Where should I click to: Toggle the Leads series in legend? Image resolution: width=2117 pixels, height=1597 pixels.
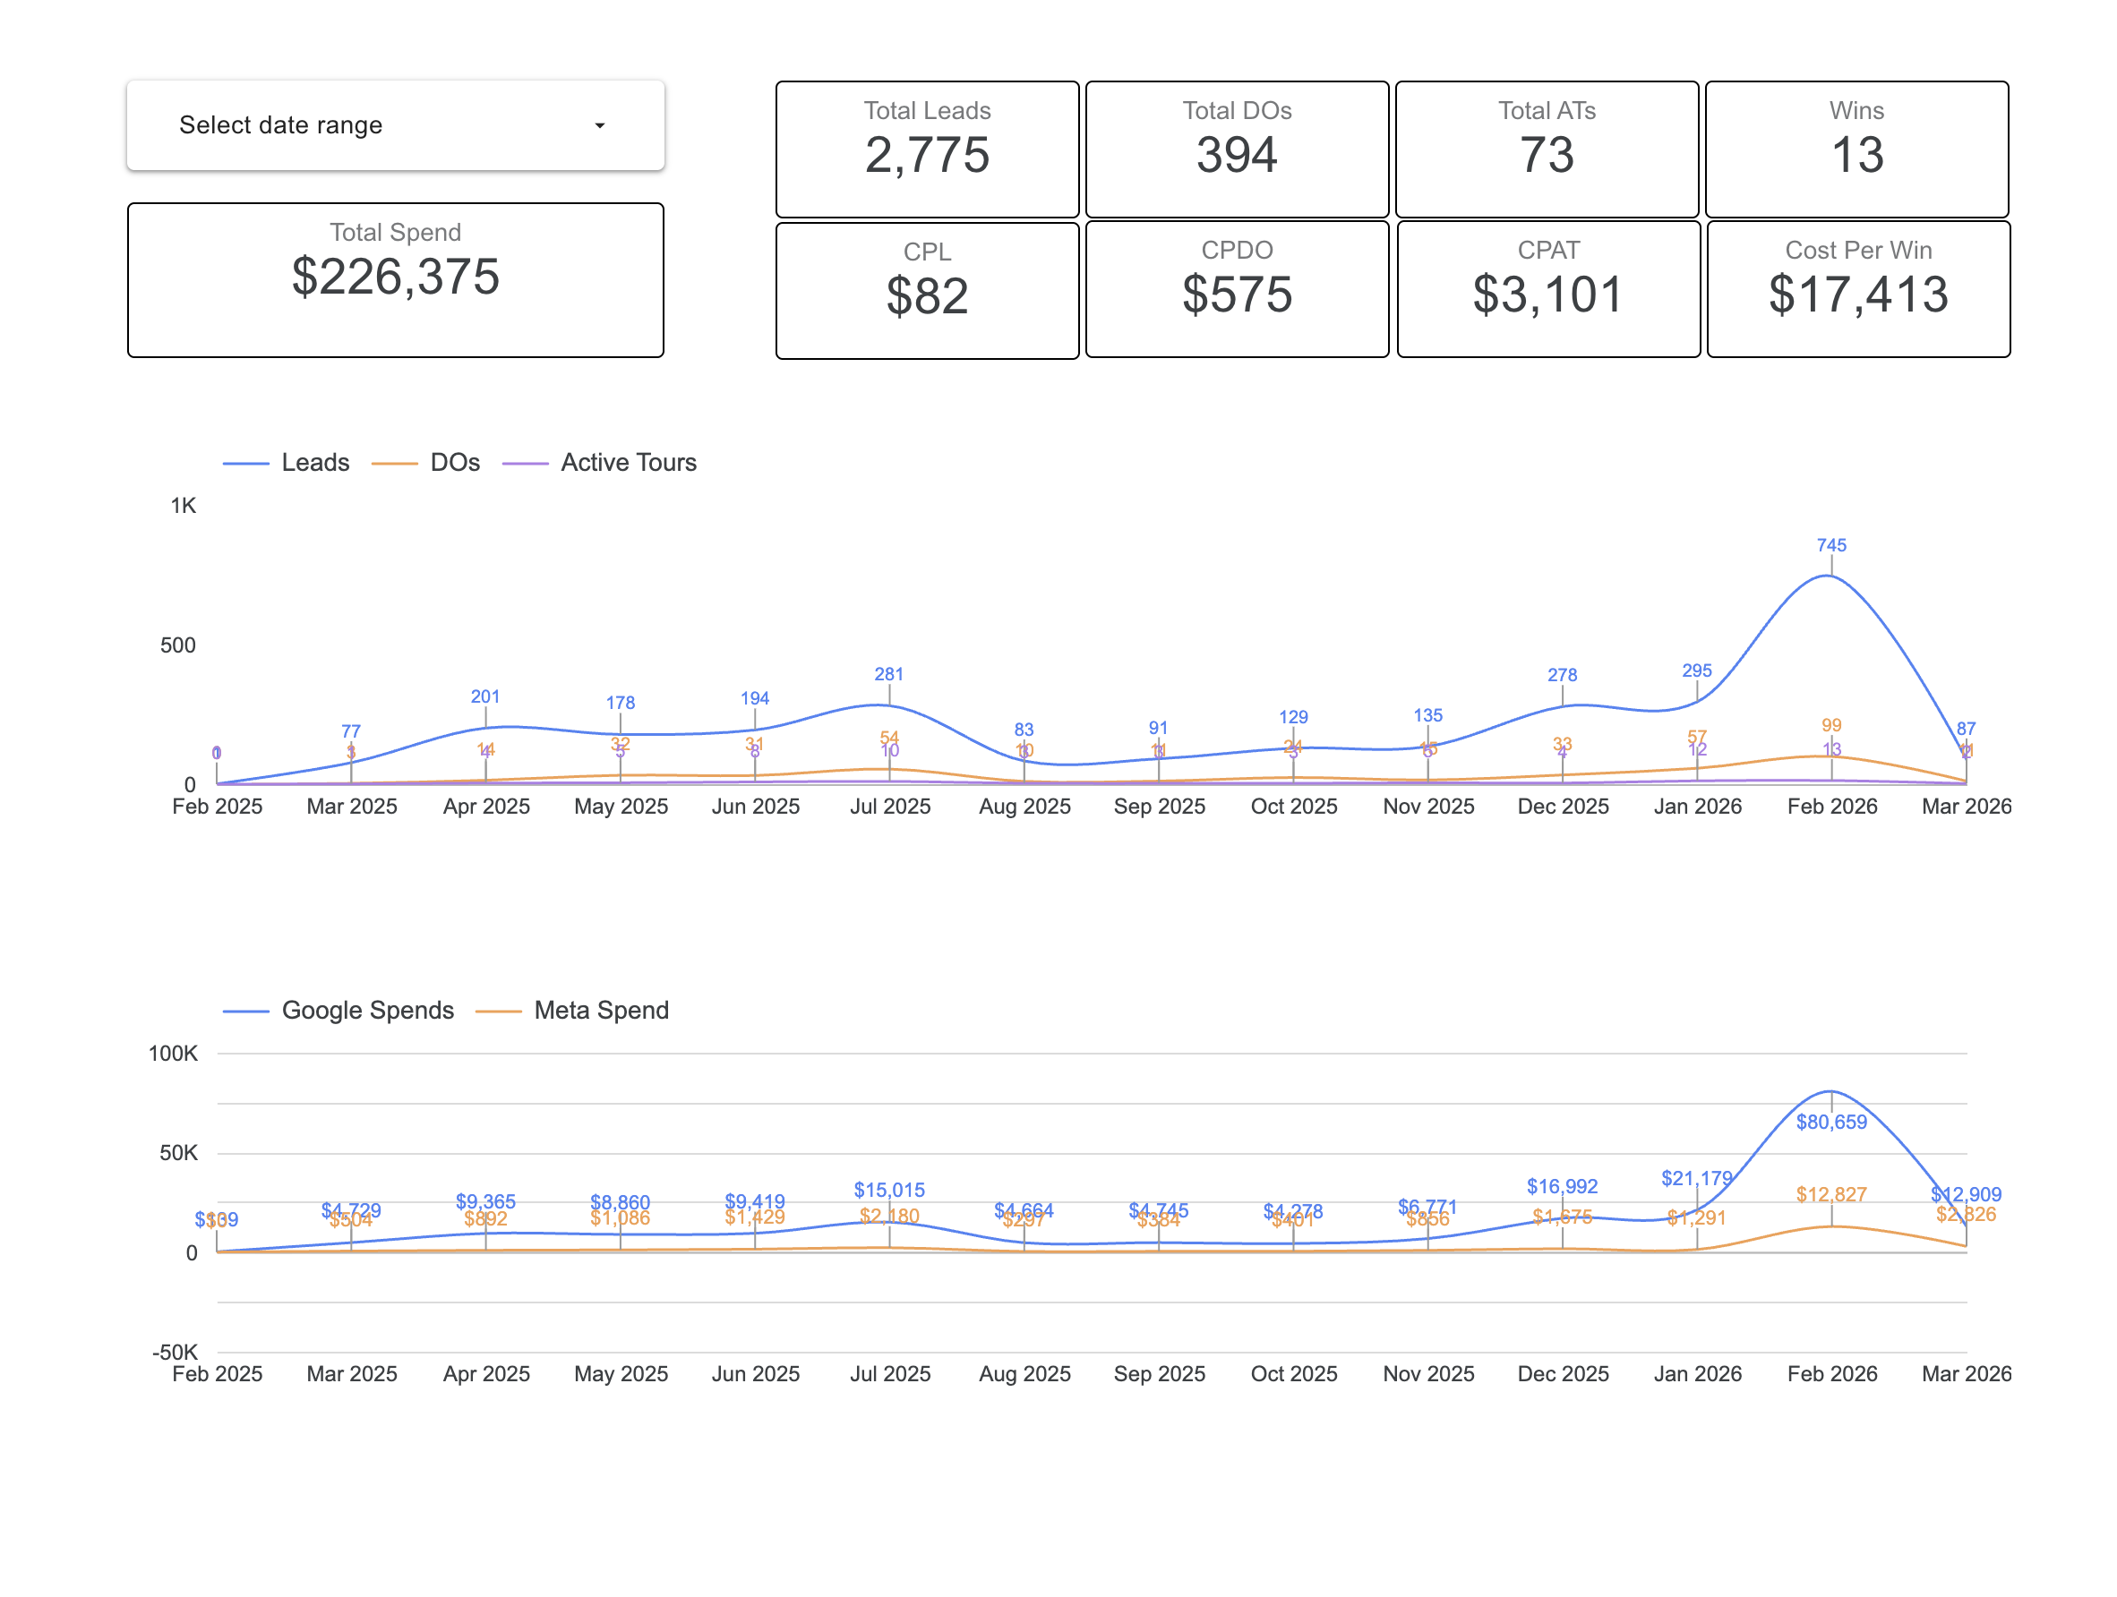click(x=314, y=462)
